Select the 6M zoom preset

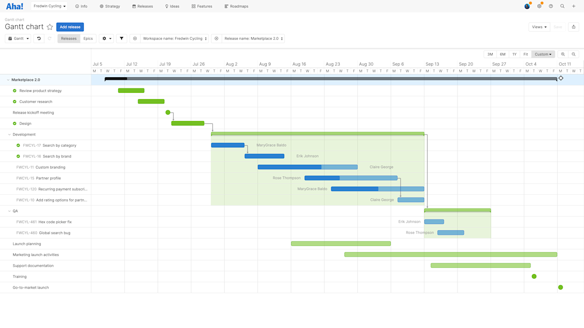tap(502, 54)
